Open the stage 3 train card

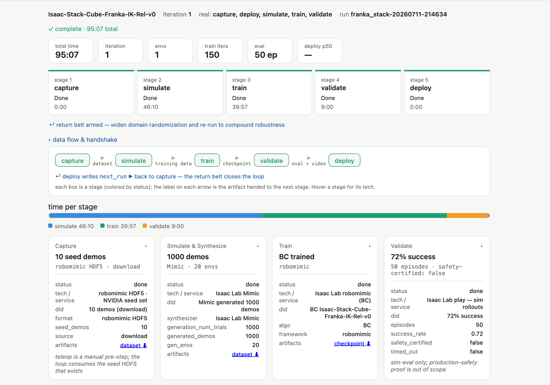pos(269,93)
